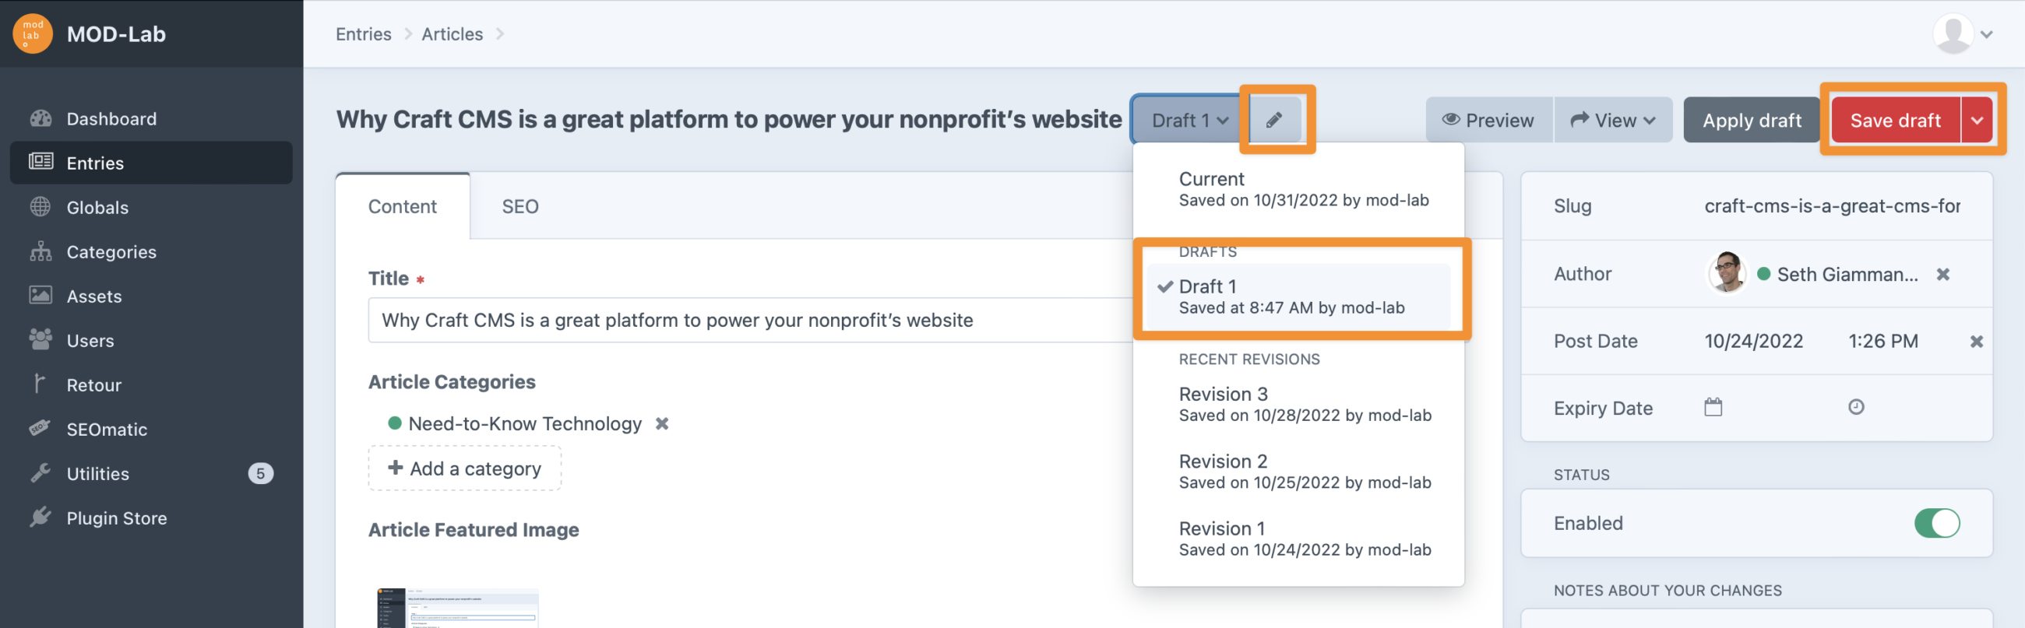Image resolution: width=2025 pixels, height=628 pixels.
Task: Open the Articles breadcrumb link
Action: click(x=452, y=33)
